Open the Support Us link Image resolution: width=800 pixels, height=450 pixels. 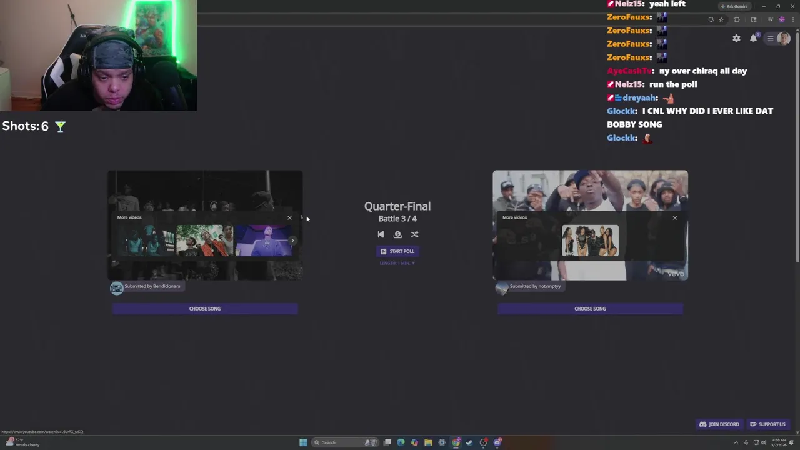click(x=767, y=424)
